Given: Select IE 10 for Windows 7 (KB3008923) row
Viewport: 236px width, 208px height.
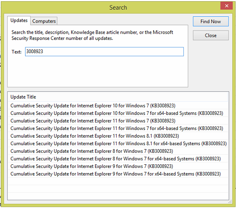Looking at the screenshot, I should (118, 106).
